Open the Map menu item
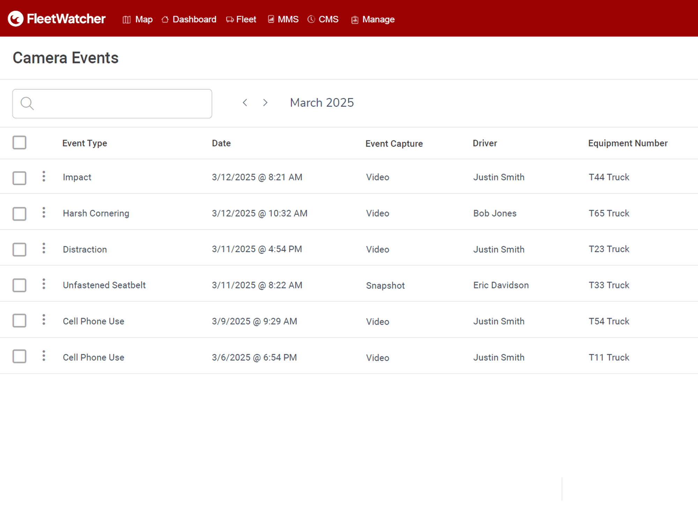This screenshot has width=698, height=523. [x=138, y=20]
